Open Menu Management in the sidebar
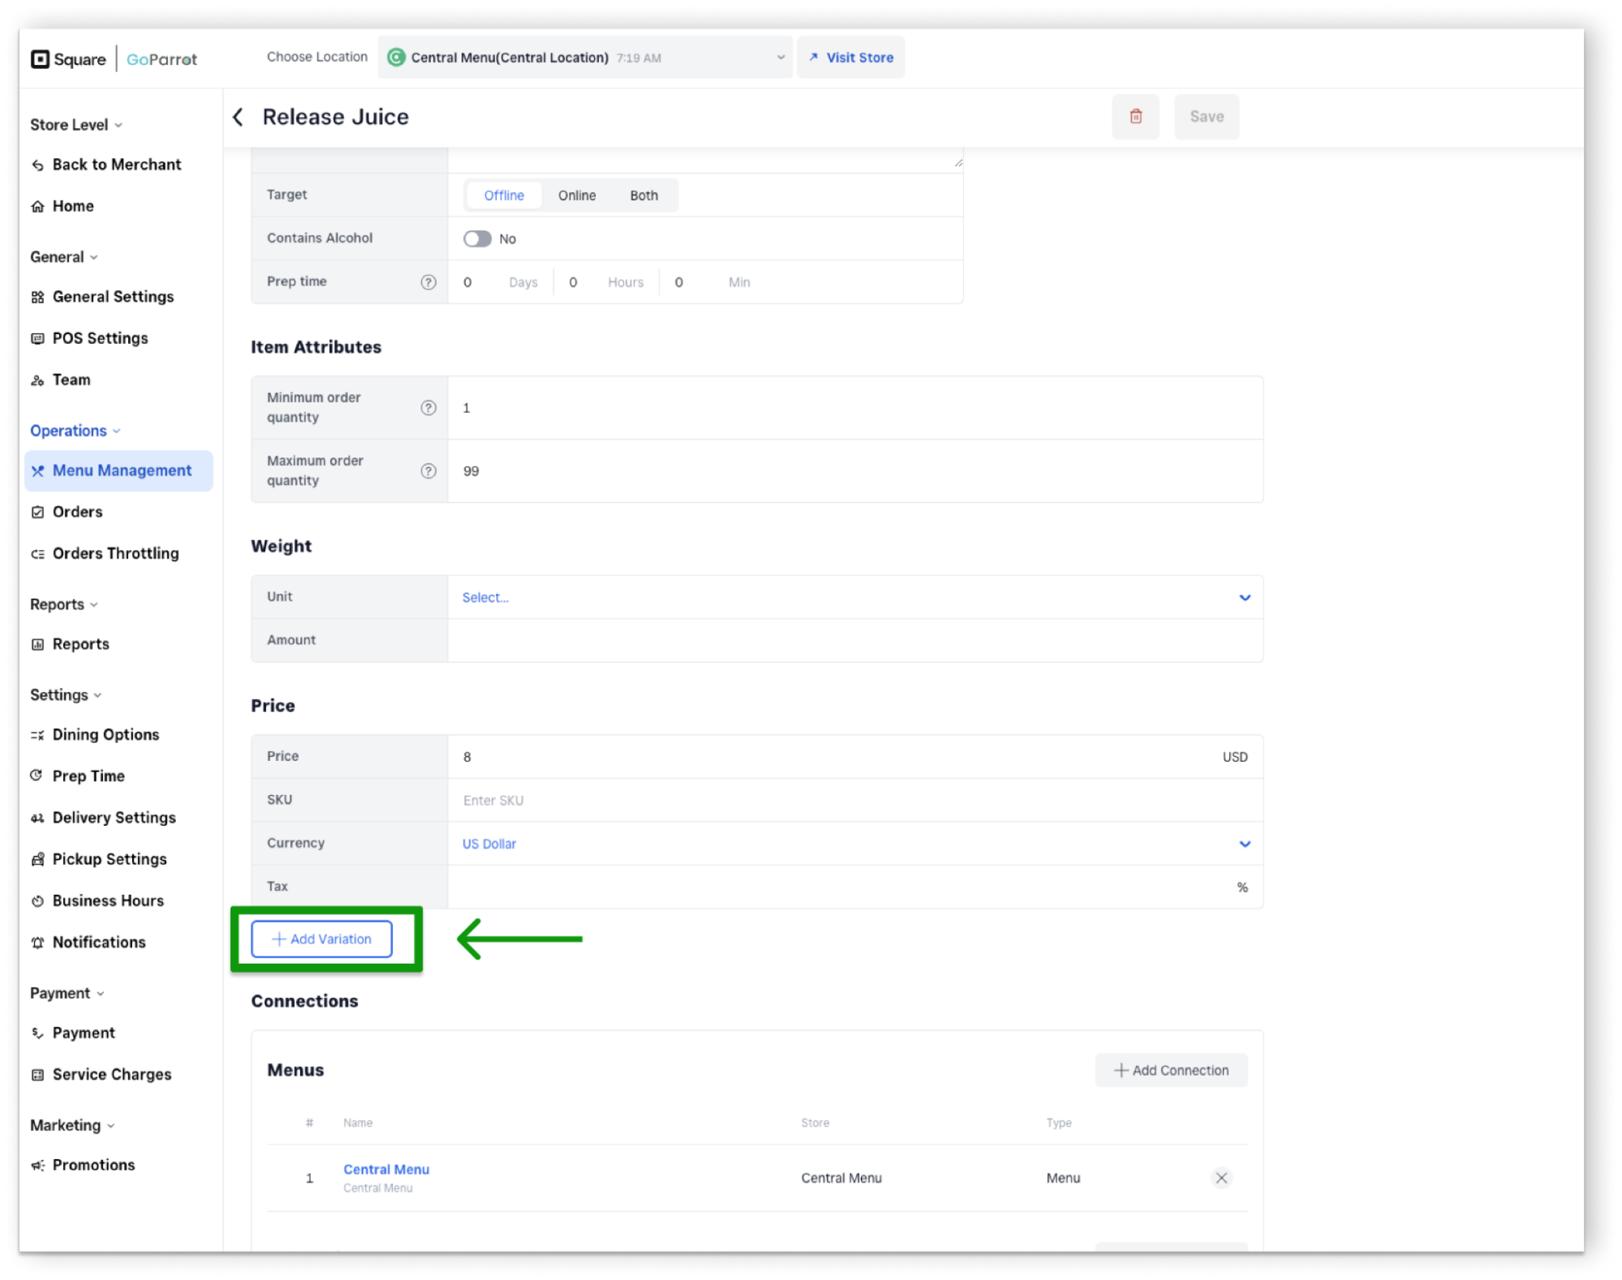This screenshot has height=1280, width=1622. coord(121,471)
